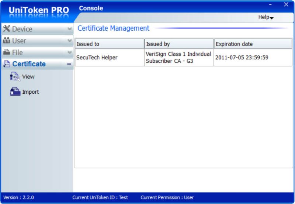Image resolution: width=295 pixels, height=204 pixels.
Task: Open the File menu label
Action: coord(17,52)
